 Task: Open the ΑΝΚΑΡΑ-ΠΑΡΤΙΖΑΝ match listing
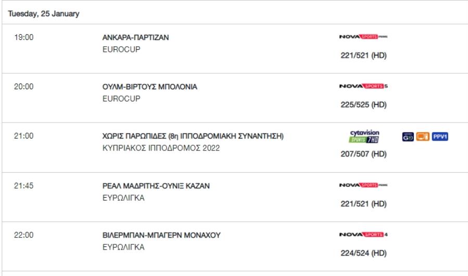[135, 37]
